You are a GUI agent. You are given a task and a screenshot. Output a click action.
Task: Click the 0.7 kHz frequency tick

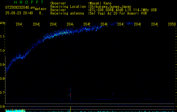click(x=3, y=93)
